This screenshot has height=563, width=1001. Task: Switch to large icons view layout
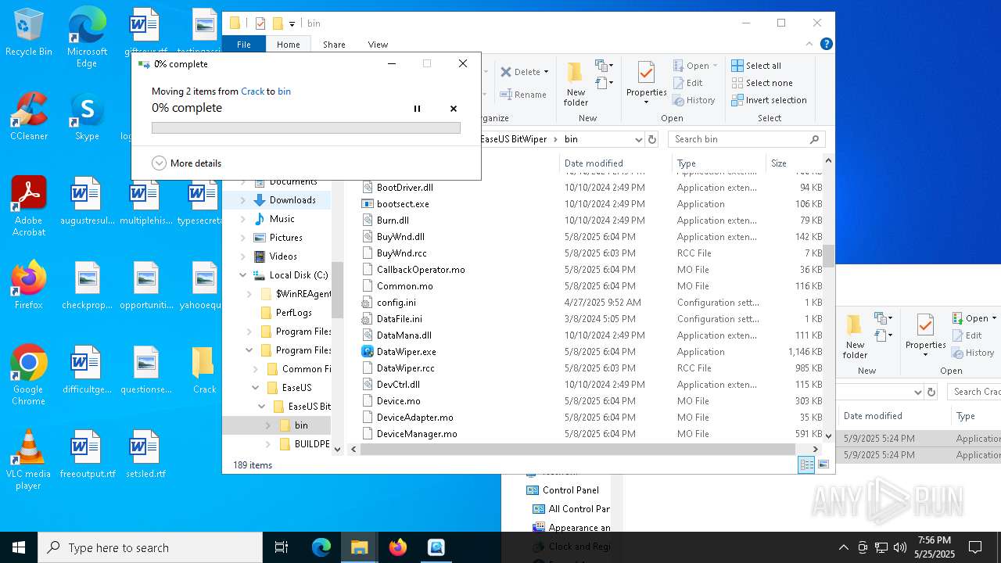pyautogui.click(x=823, y=465)
